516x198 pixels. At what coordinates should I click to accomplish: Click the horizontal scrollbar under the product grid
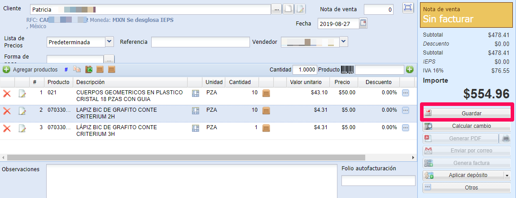pyautogui.click(x=179, y=158)
